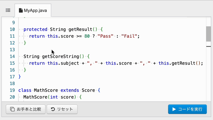
Task: Reset code with リセット button
Action: coord(62,109)
